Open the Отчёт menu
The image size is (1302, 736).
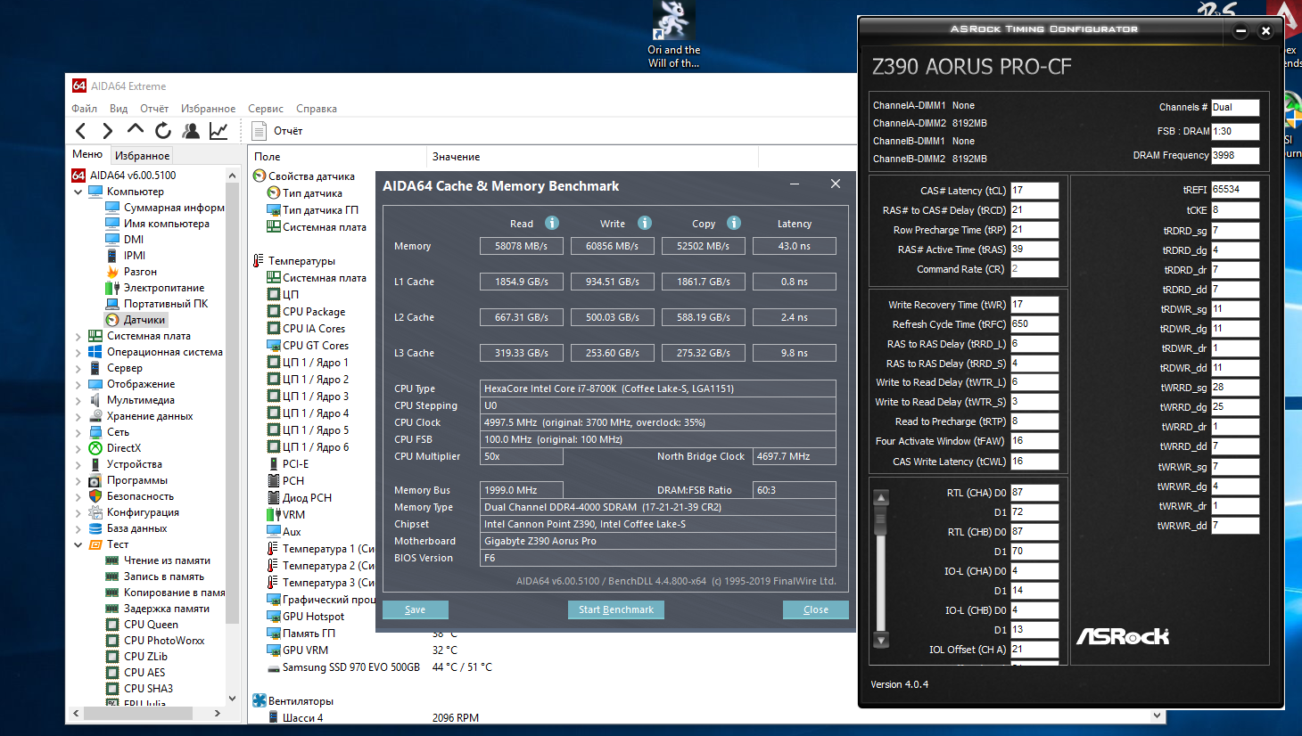point(154,109)
